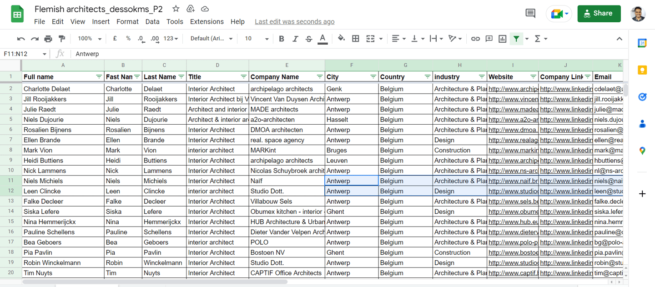The image size is (655, 287).
Task: Click the Name box F11:N12
Action: 25,54
